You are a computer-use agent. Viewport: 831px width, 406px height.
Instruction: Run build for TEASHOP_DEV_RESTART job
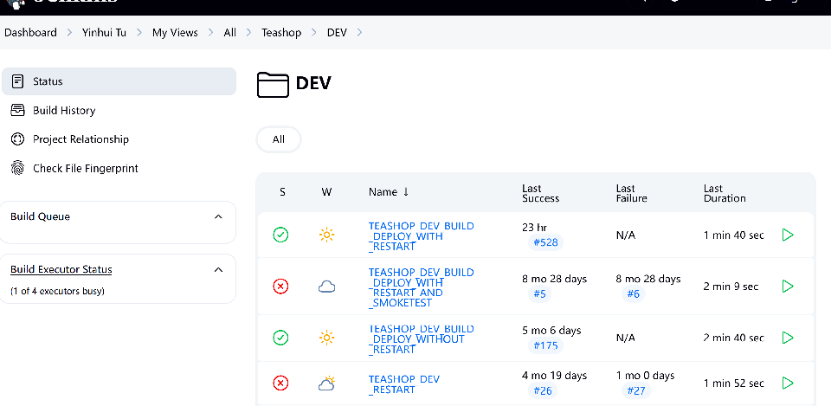(x=788, y=383)
